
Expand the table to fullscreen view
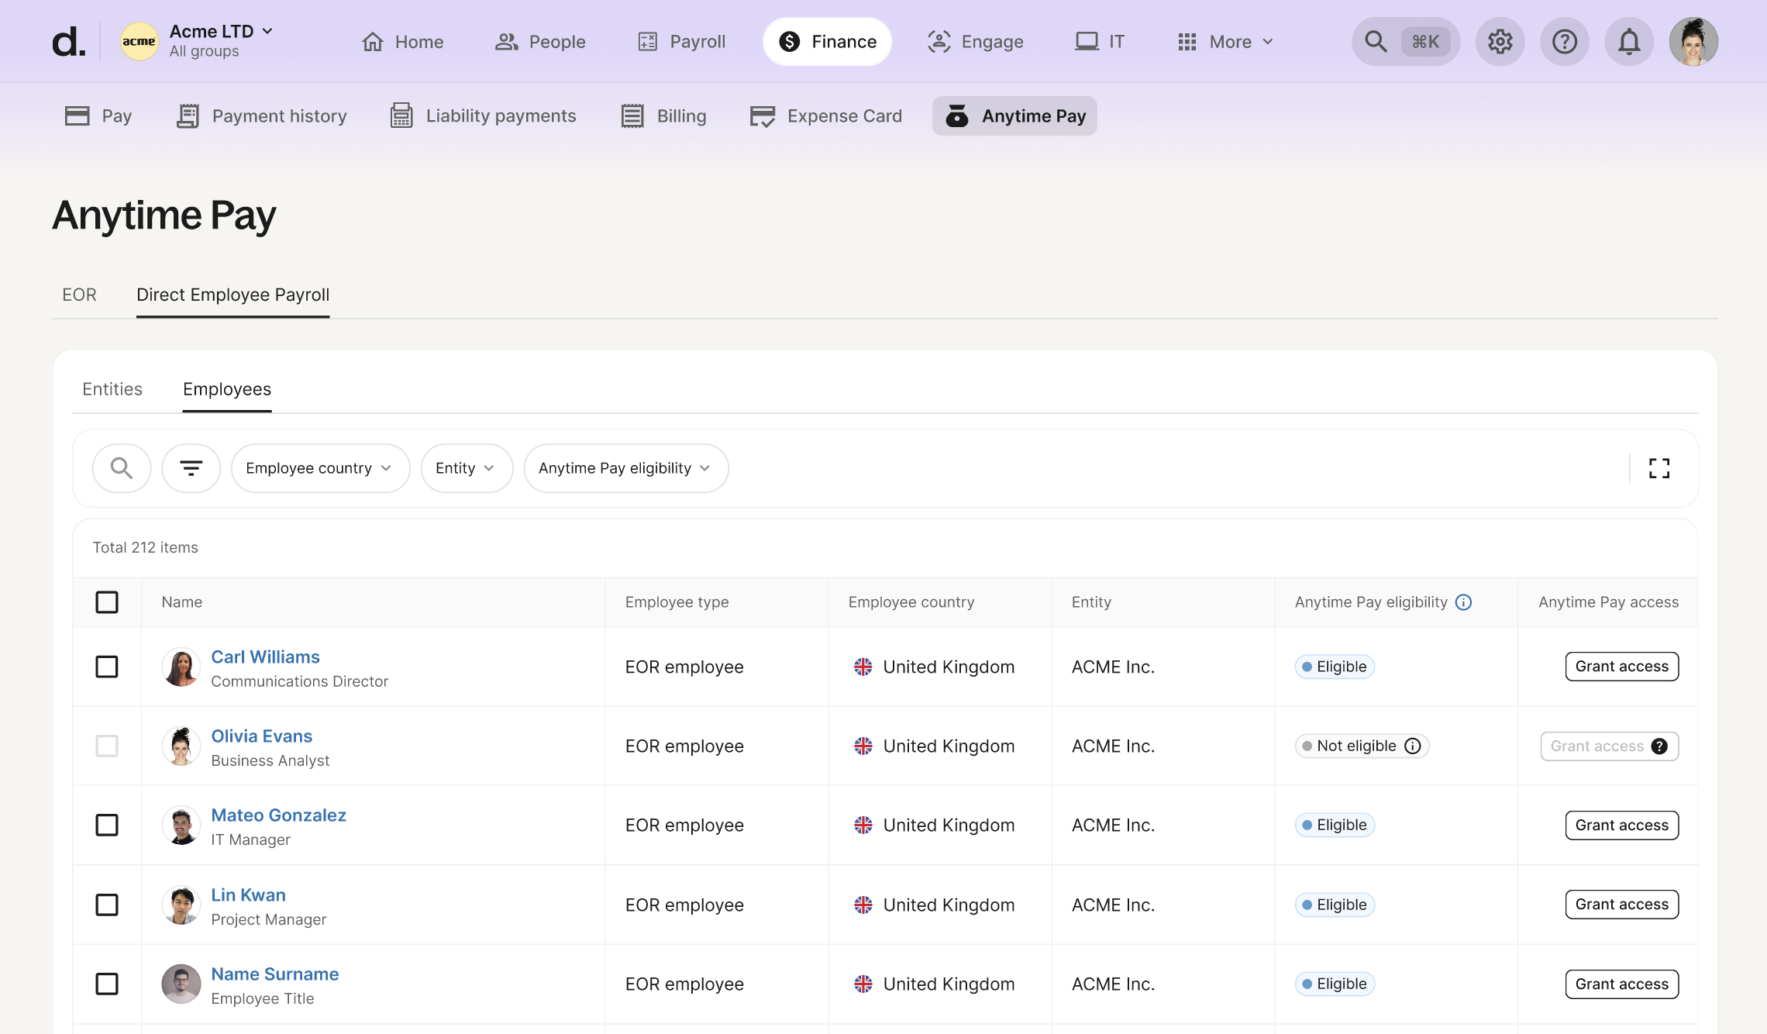click(x=1659, y=467)
